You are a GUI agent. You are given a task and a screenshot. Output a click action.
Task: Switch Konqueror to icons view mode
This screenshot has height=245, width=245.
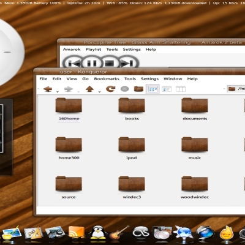click(153, 89)
